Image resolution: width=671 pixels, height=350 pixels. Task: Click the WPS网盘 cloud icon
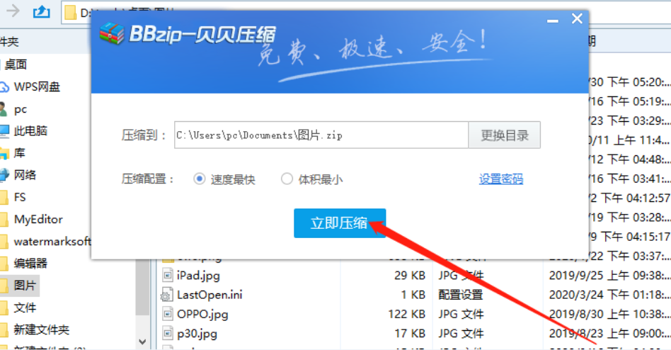[x=4, y=87]
